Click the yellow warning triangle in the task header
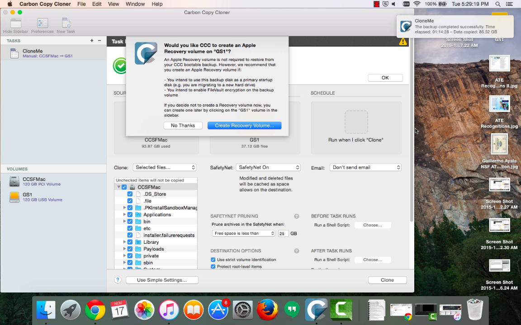This screenshot has height=325, width=521. tap(403, 41)
